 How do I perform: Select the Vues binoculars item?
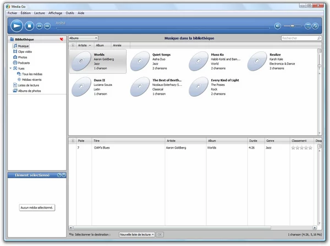pos(19,68)
